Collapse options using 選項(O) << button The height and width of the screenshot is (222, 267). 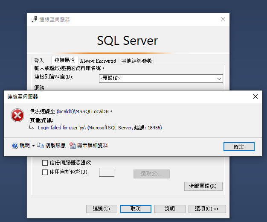206,209
